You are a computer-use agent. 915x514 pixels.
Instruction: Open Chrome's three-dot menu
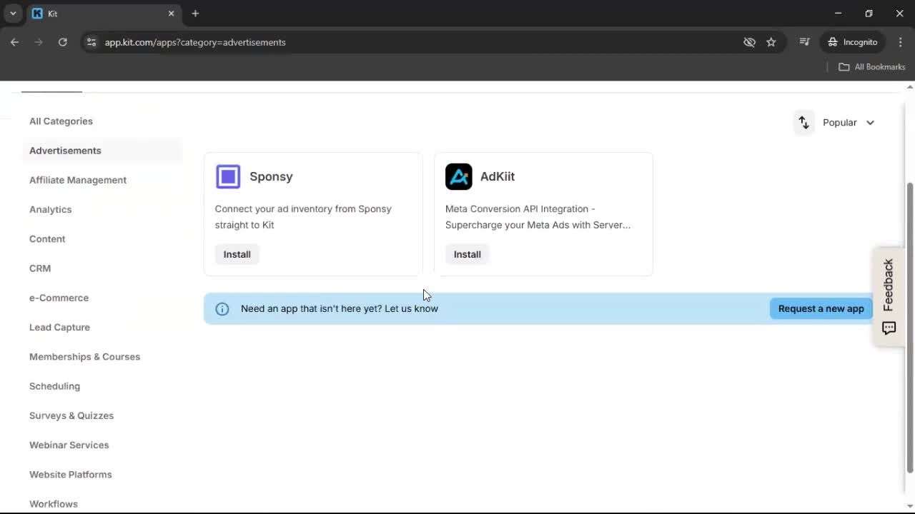click(901, 42)
